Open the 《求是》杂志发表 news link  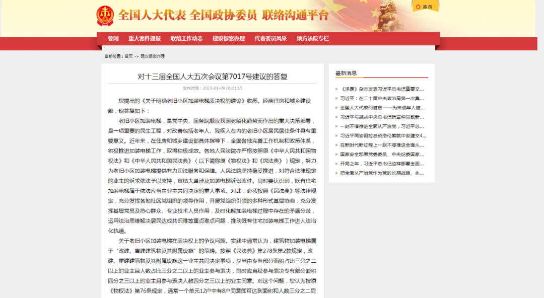point(383,89)
